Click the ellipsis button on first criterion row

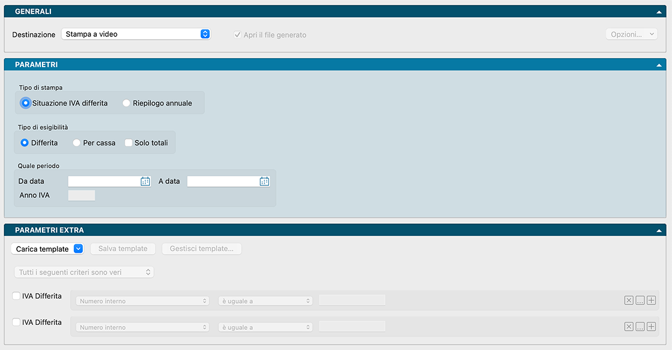[x=640, y=301]
